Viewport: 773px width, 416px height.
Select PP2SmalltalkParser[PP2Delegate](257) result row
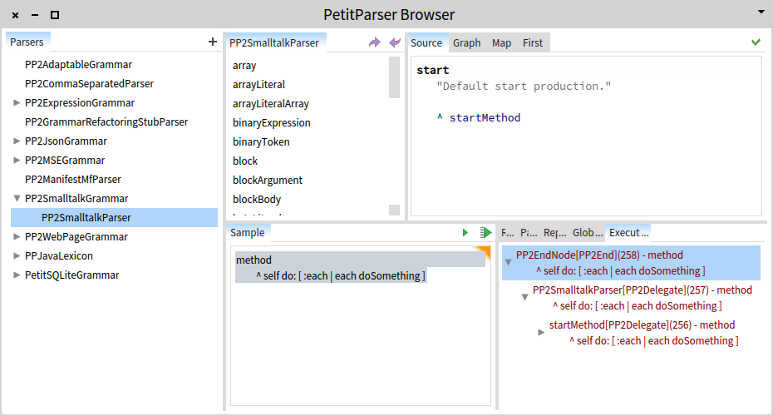(x=643, y=298)
